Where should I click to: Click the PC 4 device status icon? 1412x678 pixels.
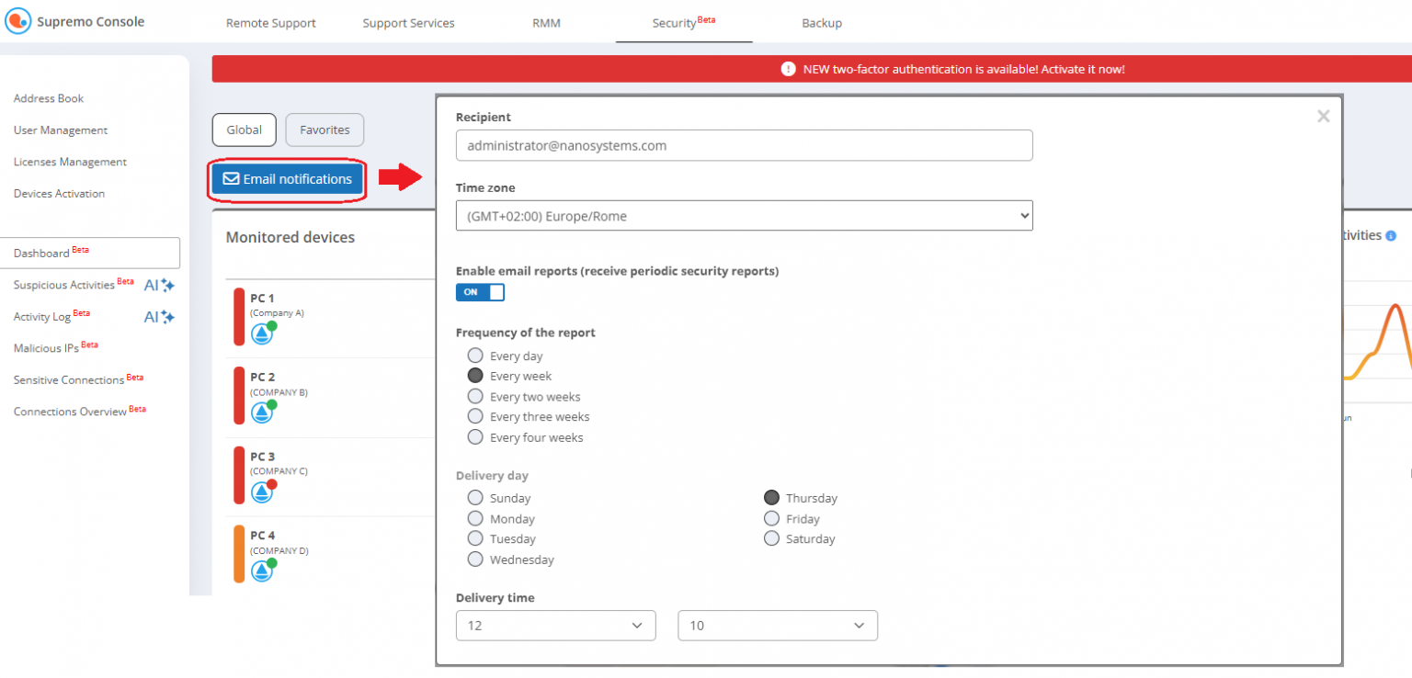(x=263, y=571)
